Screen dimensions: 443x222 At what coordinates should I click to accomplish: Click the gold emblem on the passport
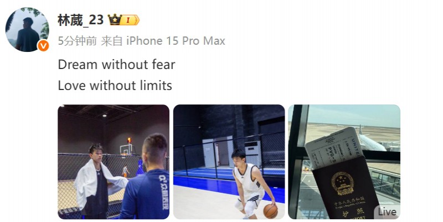pos(342,183)
